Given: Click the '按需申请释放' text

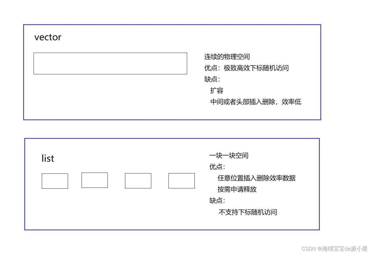Looking at the screenshot, I should 237,189.
